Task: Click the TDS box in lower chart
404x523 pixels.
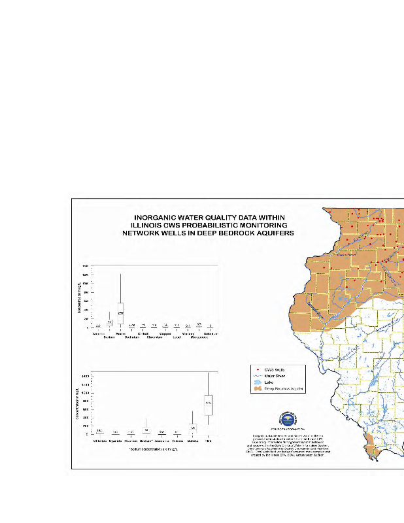Action: (208, 404)
